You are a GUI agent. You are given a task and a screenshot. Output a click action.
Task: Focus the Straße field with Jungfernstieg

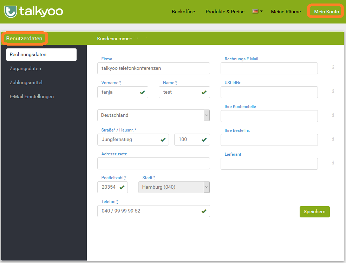coord(133,140)
